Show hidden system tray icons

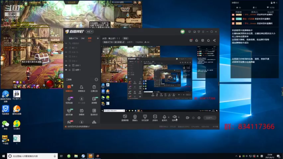click(x=236, y=156)
